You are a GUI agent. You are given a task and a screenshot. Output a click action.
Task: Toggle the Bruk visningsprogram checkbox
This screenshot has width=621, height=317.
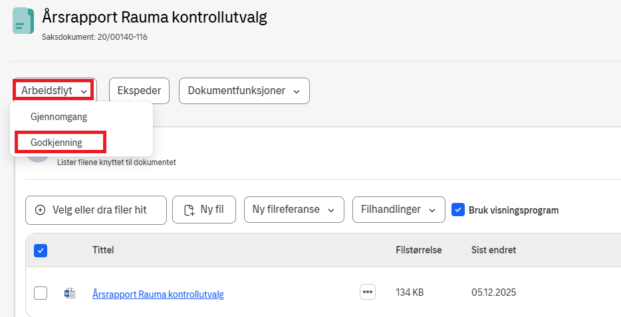point(457,210)
